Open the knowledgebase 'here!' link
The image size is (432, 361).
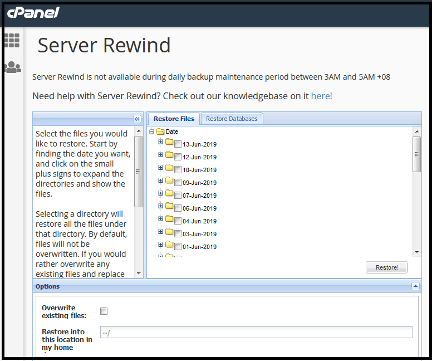coord(321,96)
